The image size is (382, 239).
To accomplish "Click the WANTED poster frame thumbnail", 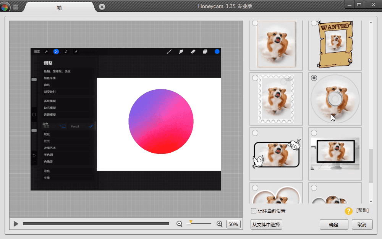I will [x=335, y=44].
